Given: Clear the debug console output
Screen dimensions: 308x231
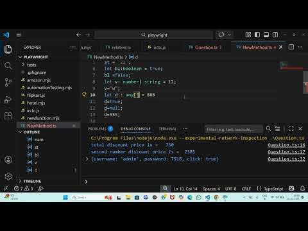Looking at the screenshot, I should (x=277, y=128).
